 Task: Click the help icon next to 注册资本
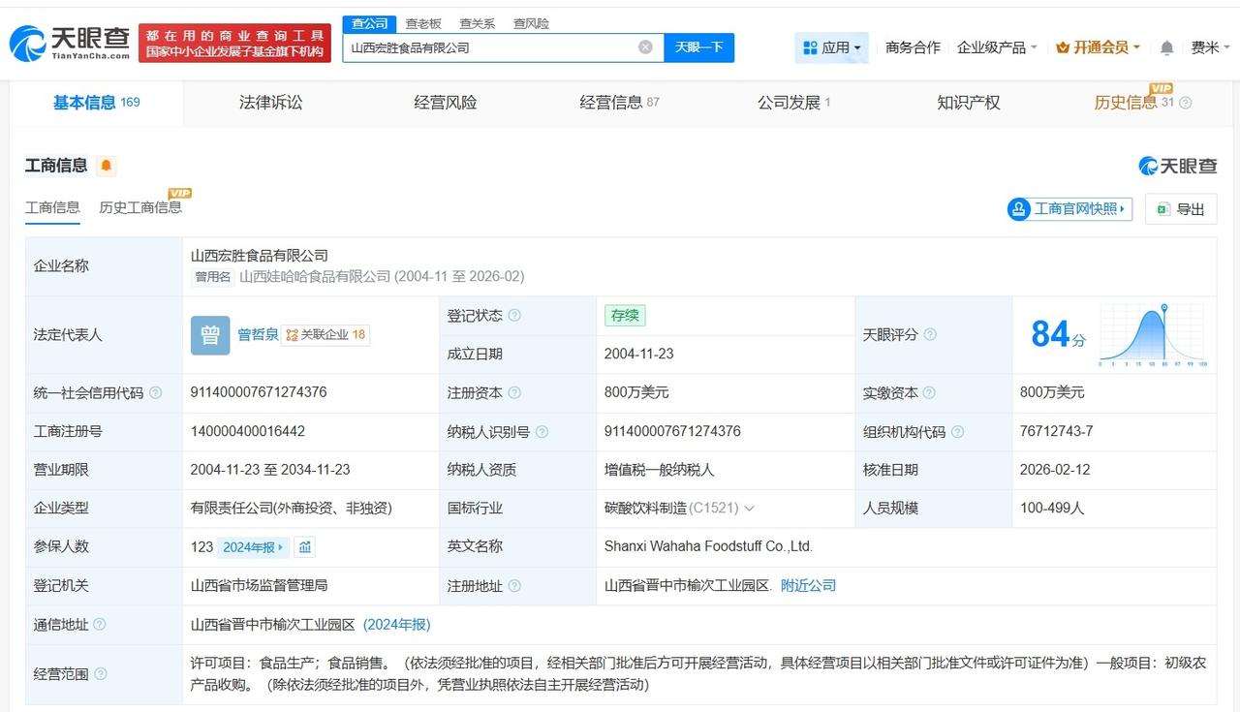514,393
